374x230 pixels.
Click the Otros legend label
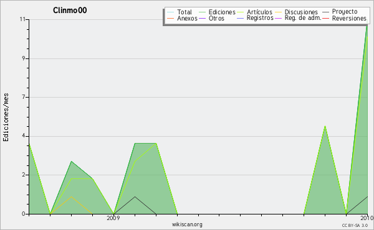click(216, 18)
